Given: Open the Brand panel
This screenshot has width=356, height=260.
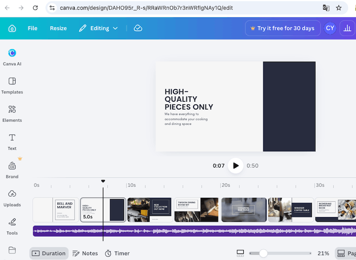Looking at the screenshot, I should point(12,170).
